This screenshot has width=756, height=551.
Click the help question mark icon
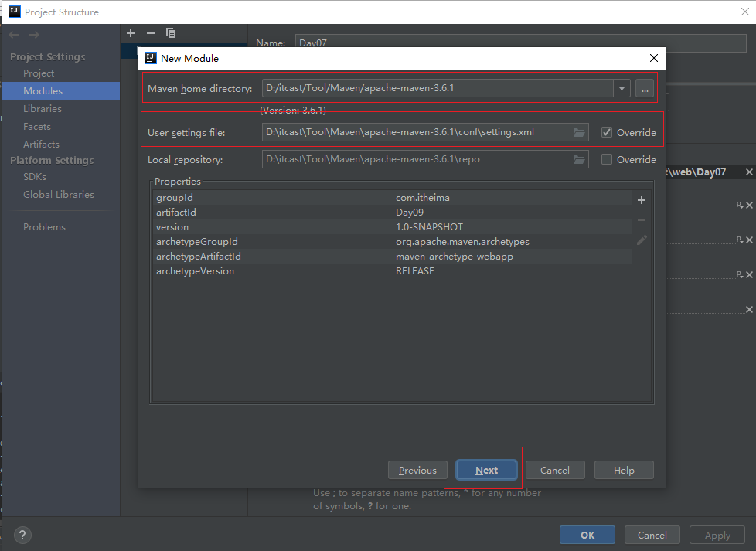22,535
